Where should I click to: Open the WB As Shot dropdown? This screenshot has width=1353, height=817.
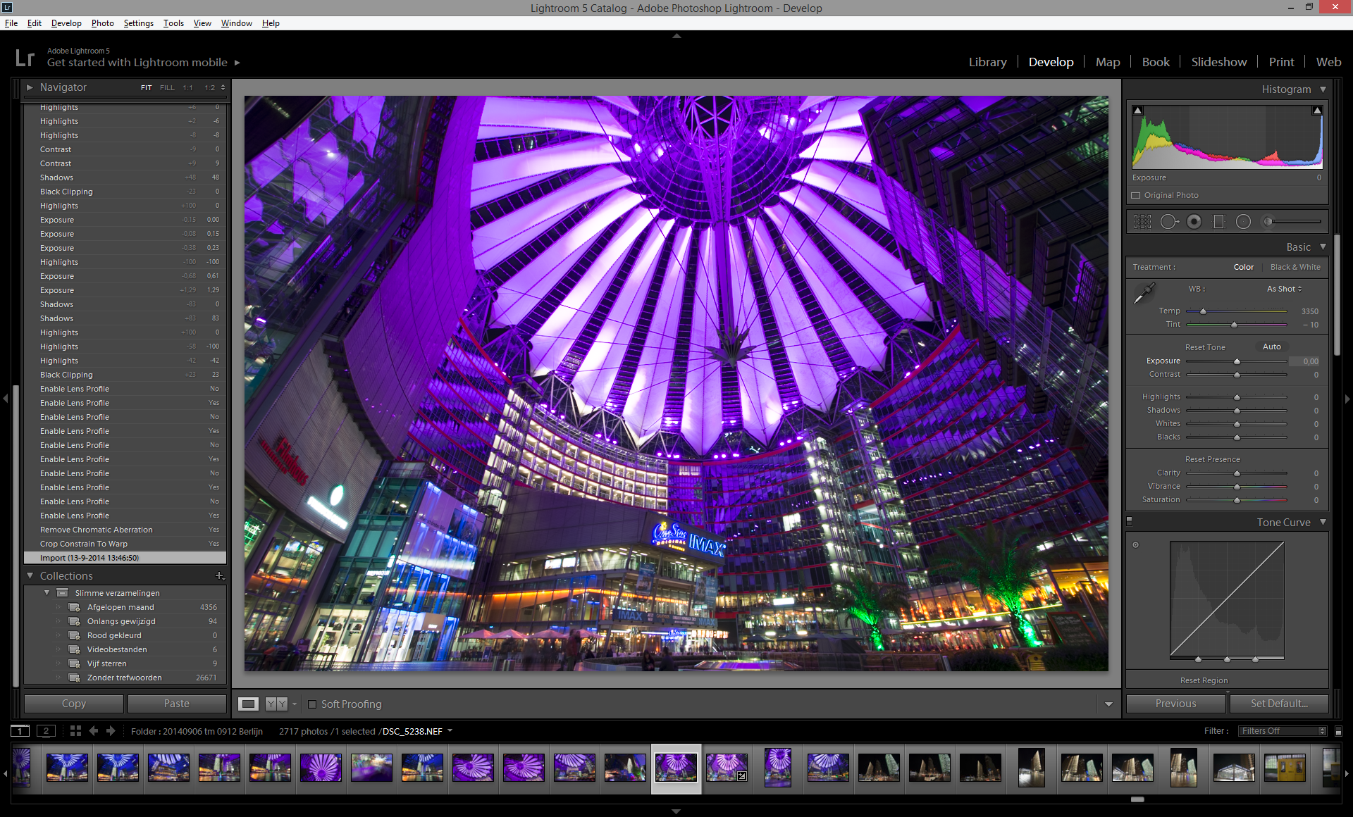point(1284,289)
